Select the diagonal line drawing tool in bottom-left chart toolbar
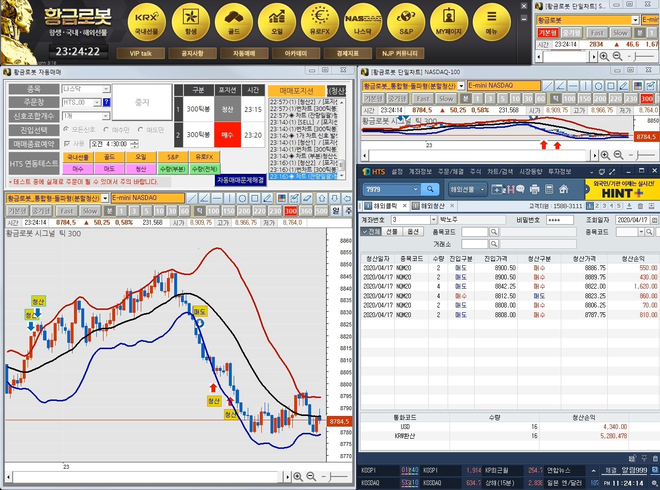Viewport: 660px width, 490px height. tap(192, 198)
